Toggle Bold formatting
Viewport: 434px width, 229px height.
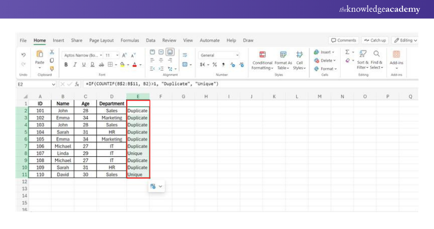tap(66, 65)
